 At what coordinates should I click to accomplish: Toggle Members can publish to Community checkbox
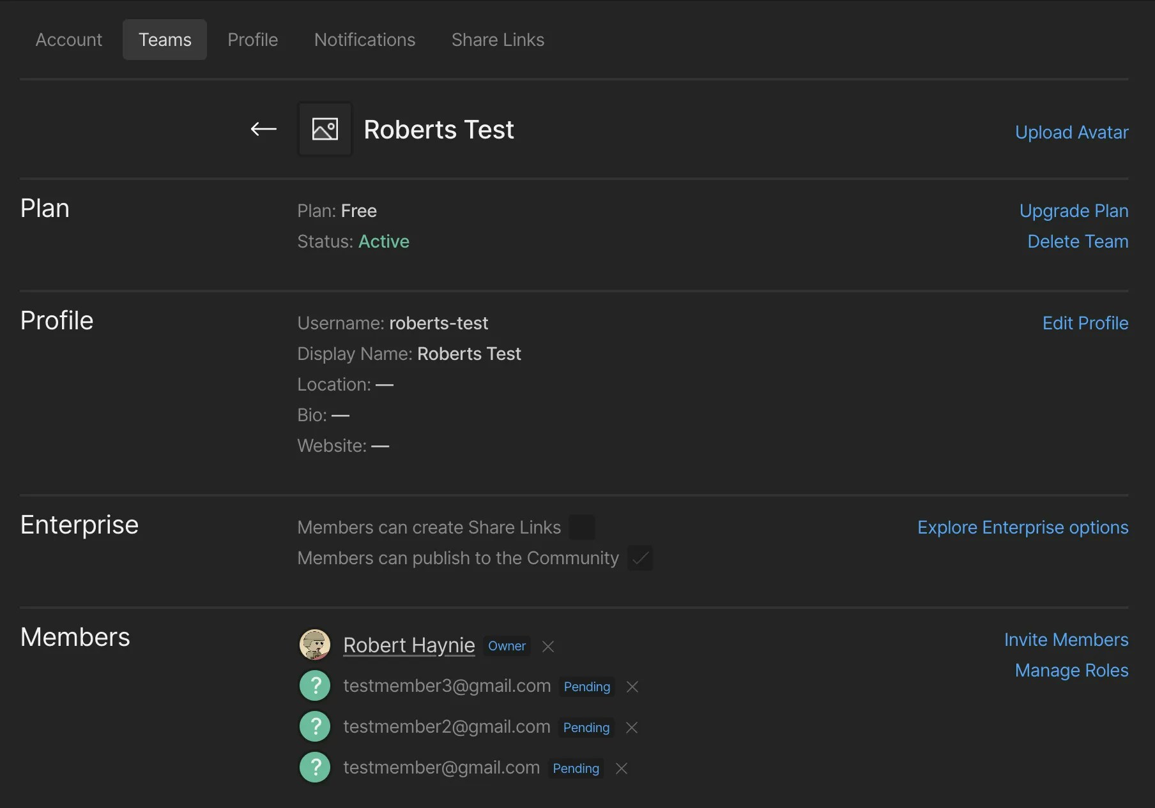pyautogui.click(x=640, y=558)
